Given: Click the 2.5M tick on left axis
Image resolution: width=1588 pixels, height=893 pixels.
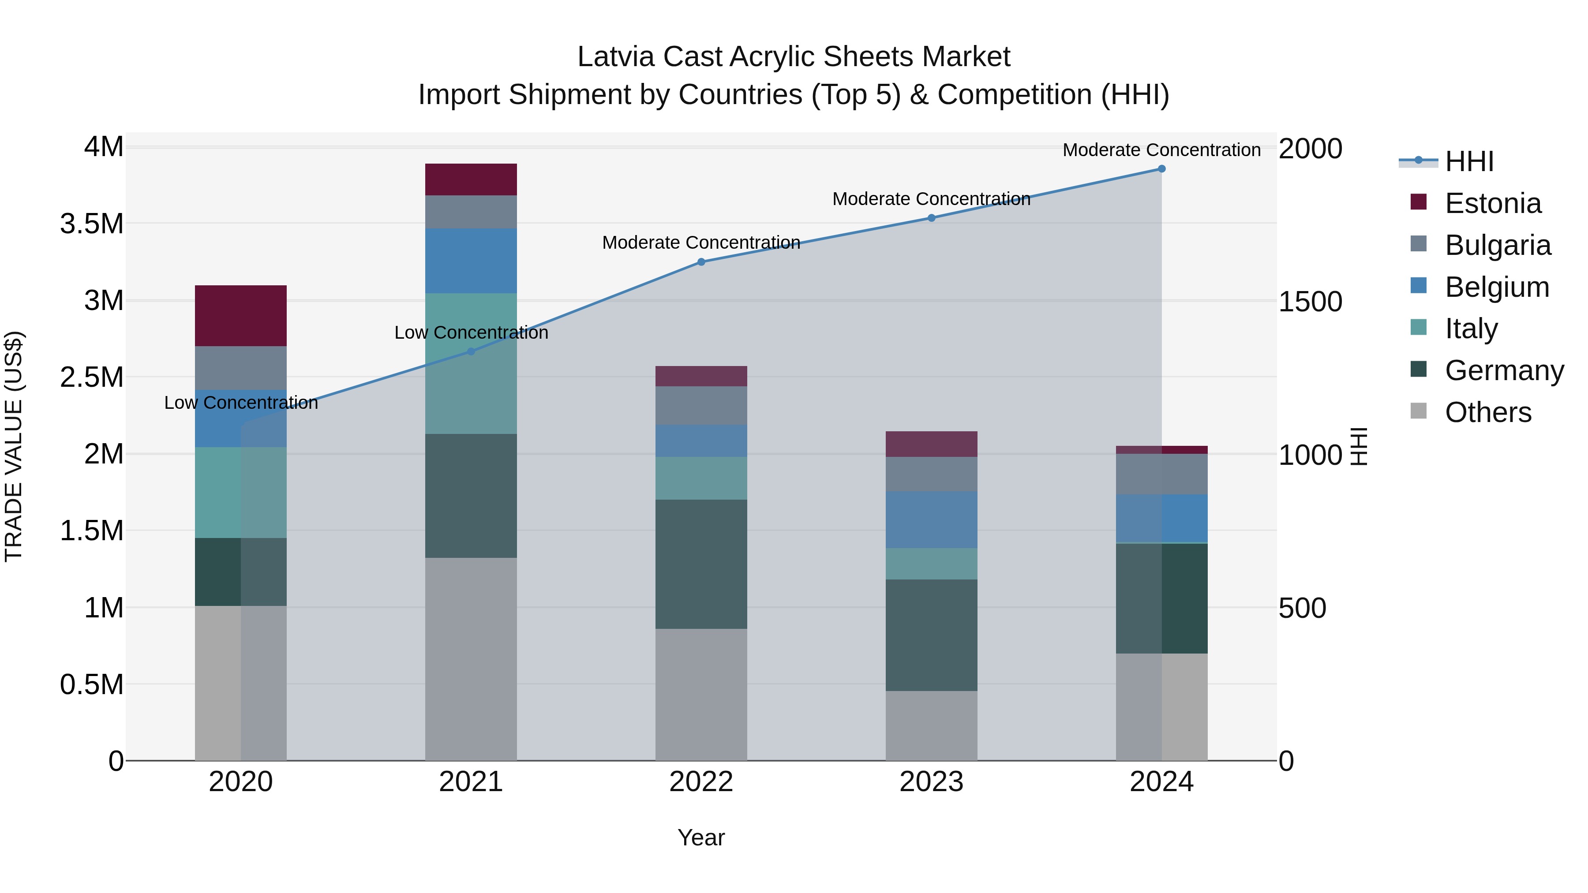Looking at the screenshot, I should (92, 377).
